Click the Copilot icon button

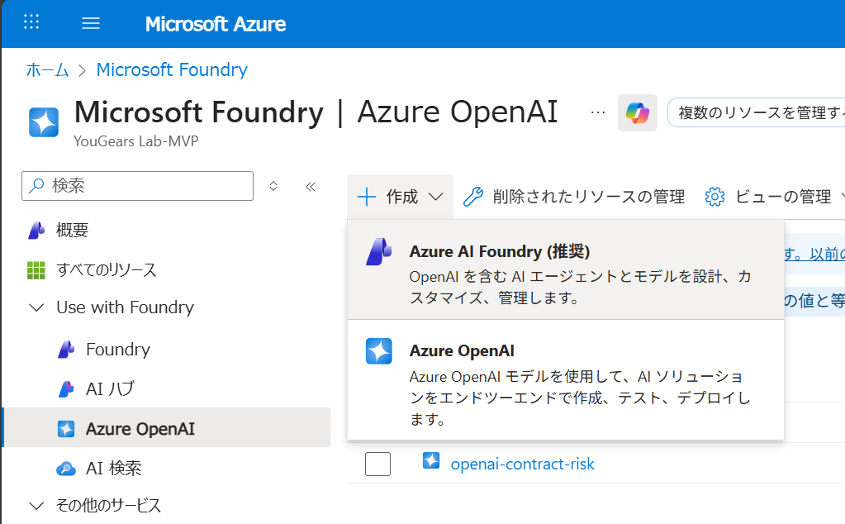(x=637, y=112)
